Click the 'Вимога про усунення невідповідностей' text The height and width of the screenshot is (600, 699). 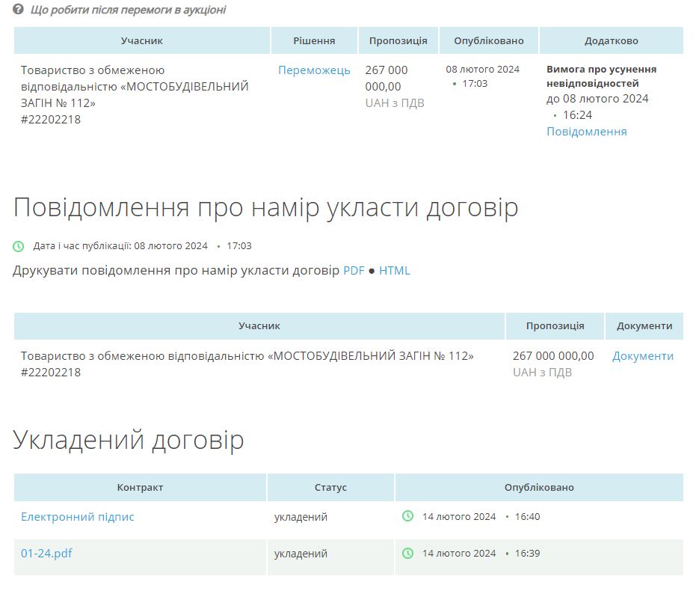point(601,76)
